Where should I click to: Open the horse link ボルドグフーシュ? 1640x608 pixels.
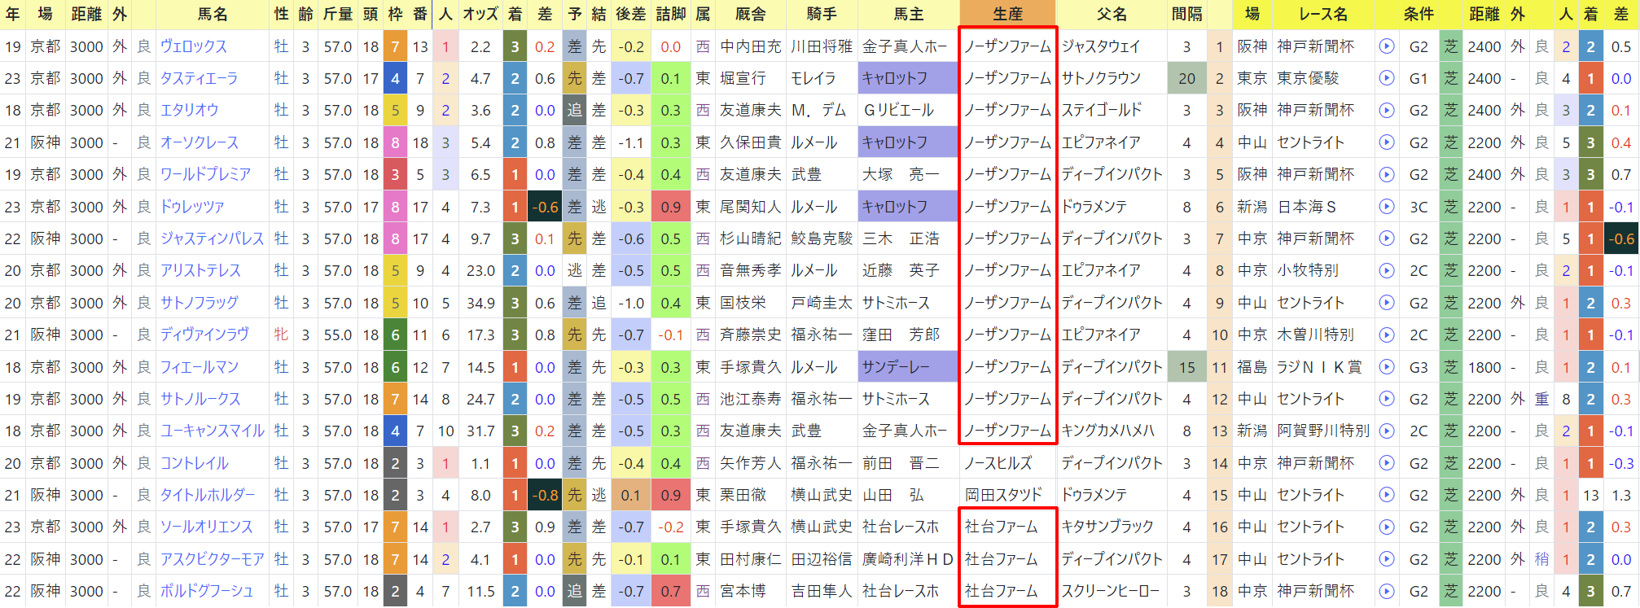point(207,591)
